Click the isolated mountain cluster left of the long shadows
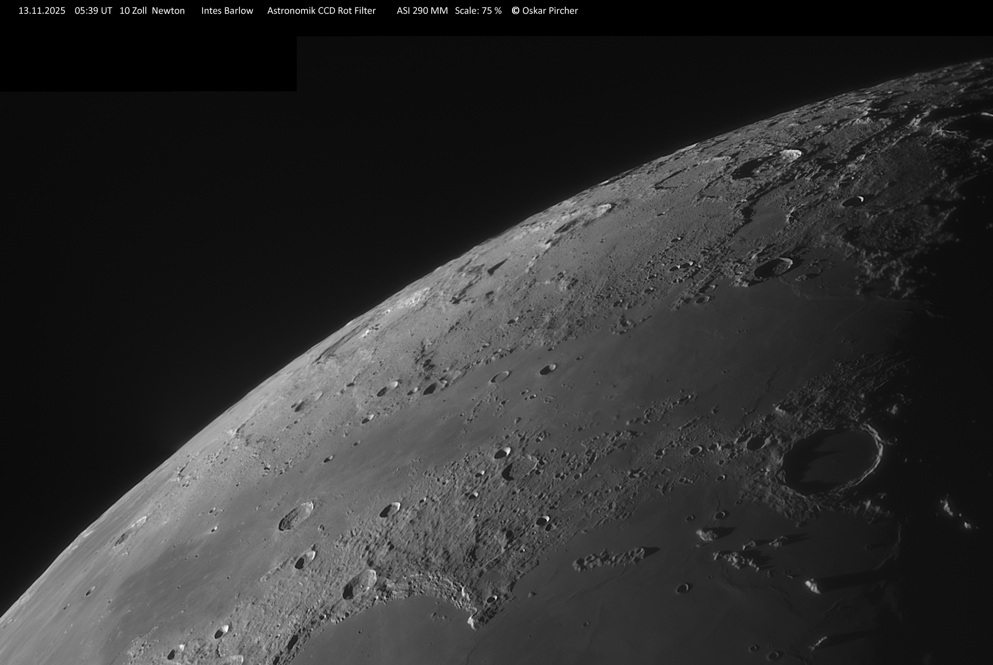This screenshot has height=665, width=993. click(x=609, y=559)
